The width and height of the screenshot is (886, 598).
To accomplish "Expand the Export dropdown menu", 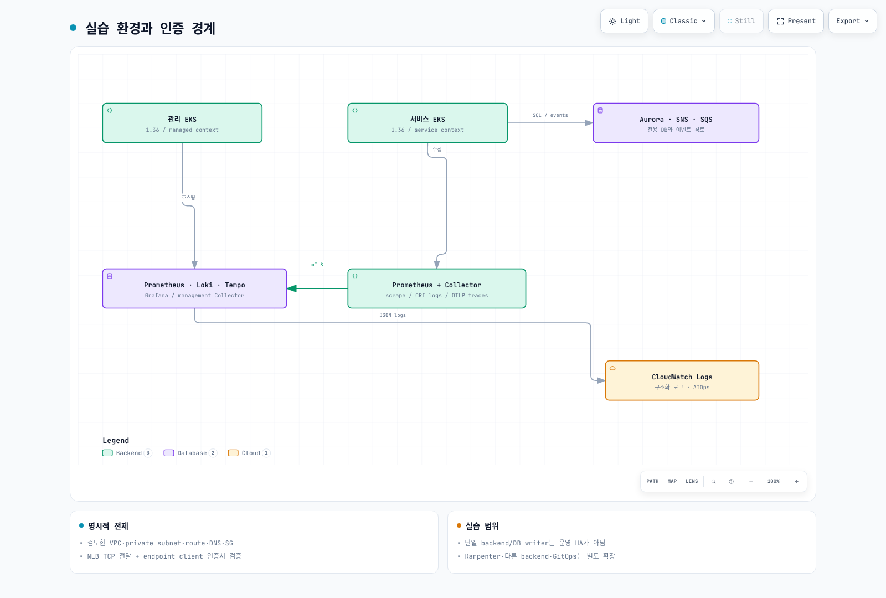I will point(852,21).
